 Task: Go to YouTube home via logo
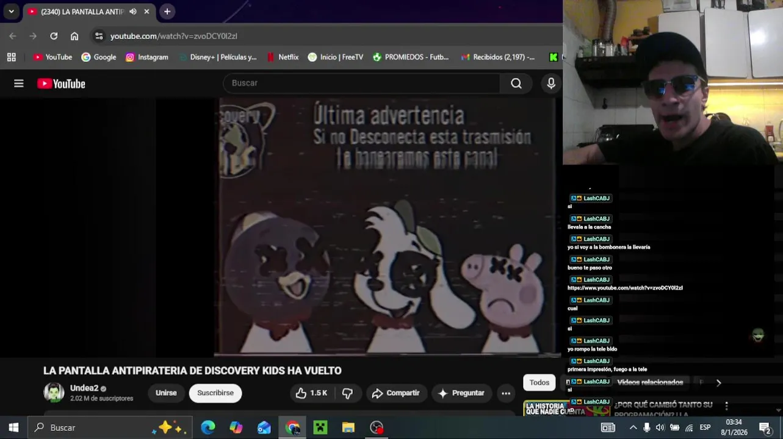(61, 84)
